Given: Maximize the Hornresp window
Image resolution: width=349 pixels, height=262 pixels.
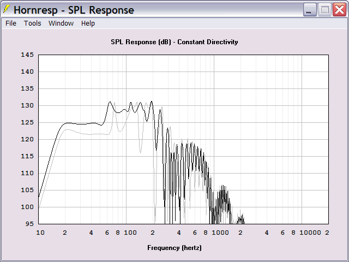Looking at the screenshot, I should tap(324, 10).
